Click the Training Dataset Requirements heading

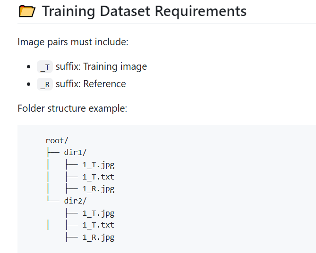pyautogui.click(x=144, y=11)
